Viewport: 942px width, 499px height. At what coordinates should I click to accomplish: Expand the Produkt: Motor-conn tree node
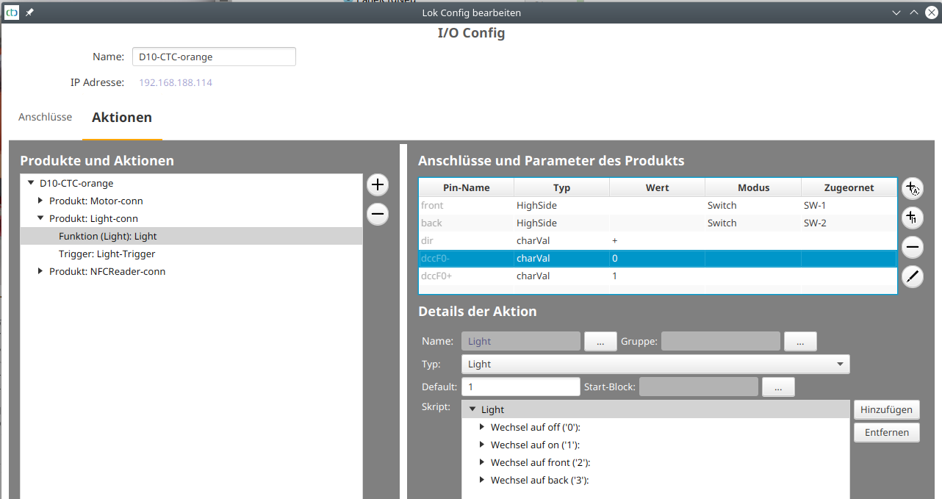coord(40,201)
